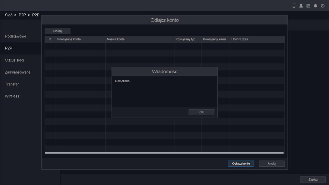The width and height of the screenshot is (329, 185).
Task: Open the Transfer sidebar section
Action: 12,84
